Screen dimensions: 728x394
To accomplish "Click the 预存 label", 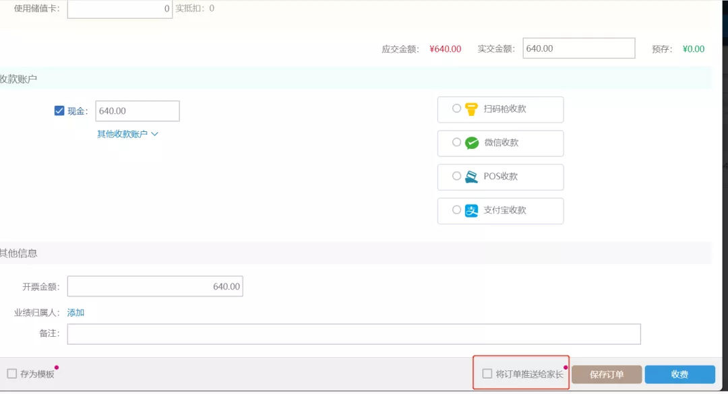I will click(662, 49).
